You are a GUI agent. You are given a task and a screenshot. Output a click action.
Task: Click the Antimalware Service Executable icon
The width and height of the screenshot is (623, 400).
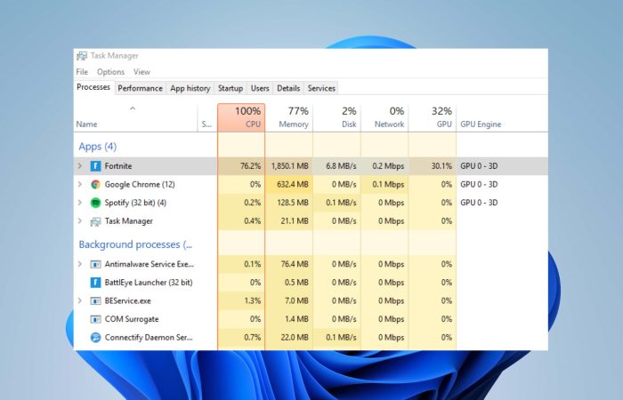pos(95,264)
